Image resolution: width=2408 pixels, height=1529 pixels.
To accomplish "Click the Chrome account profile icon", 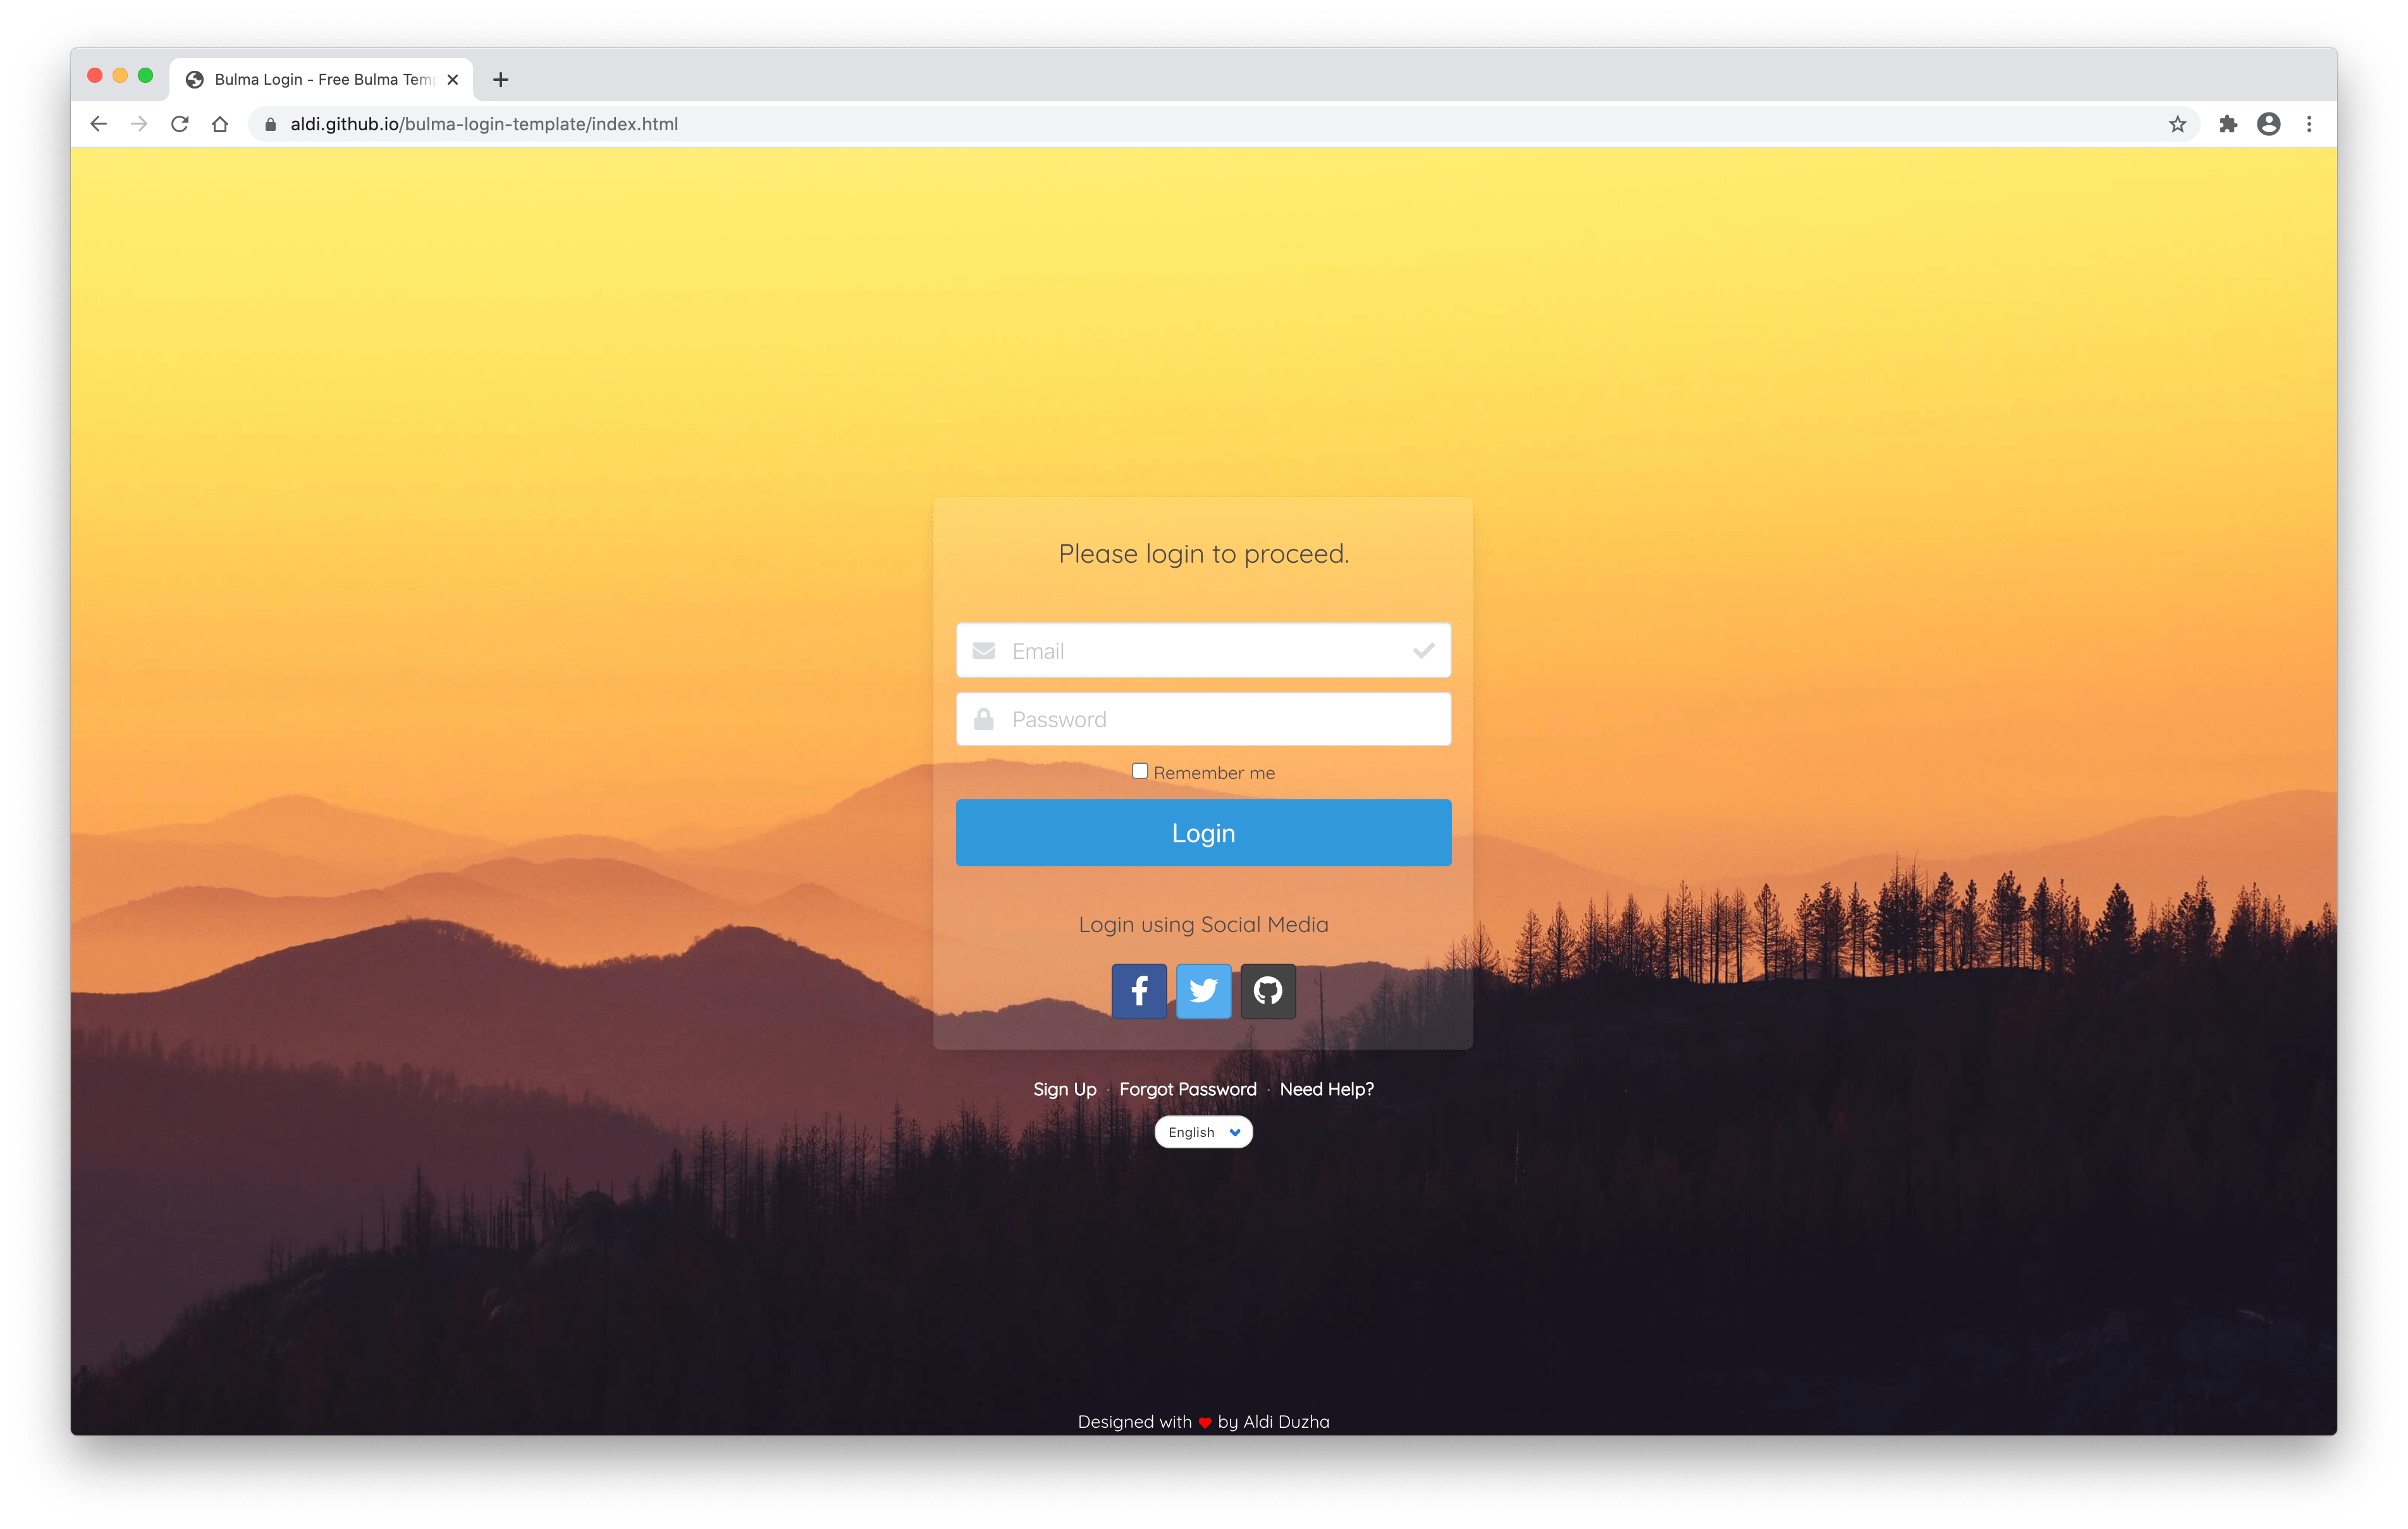I will coord(2270,123).
